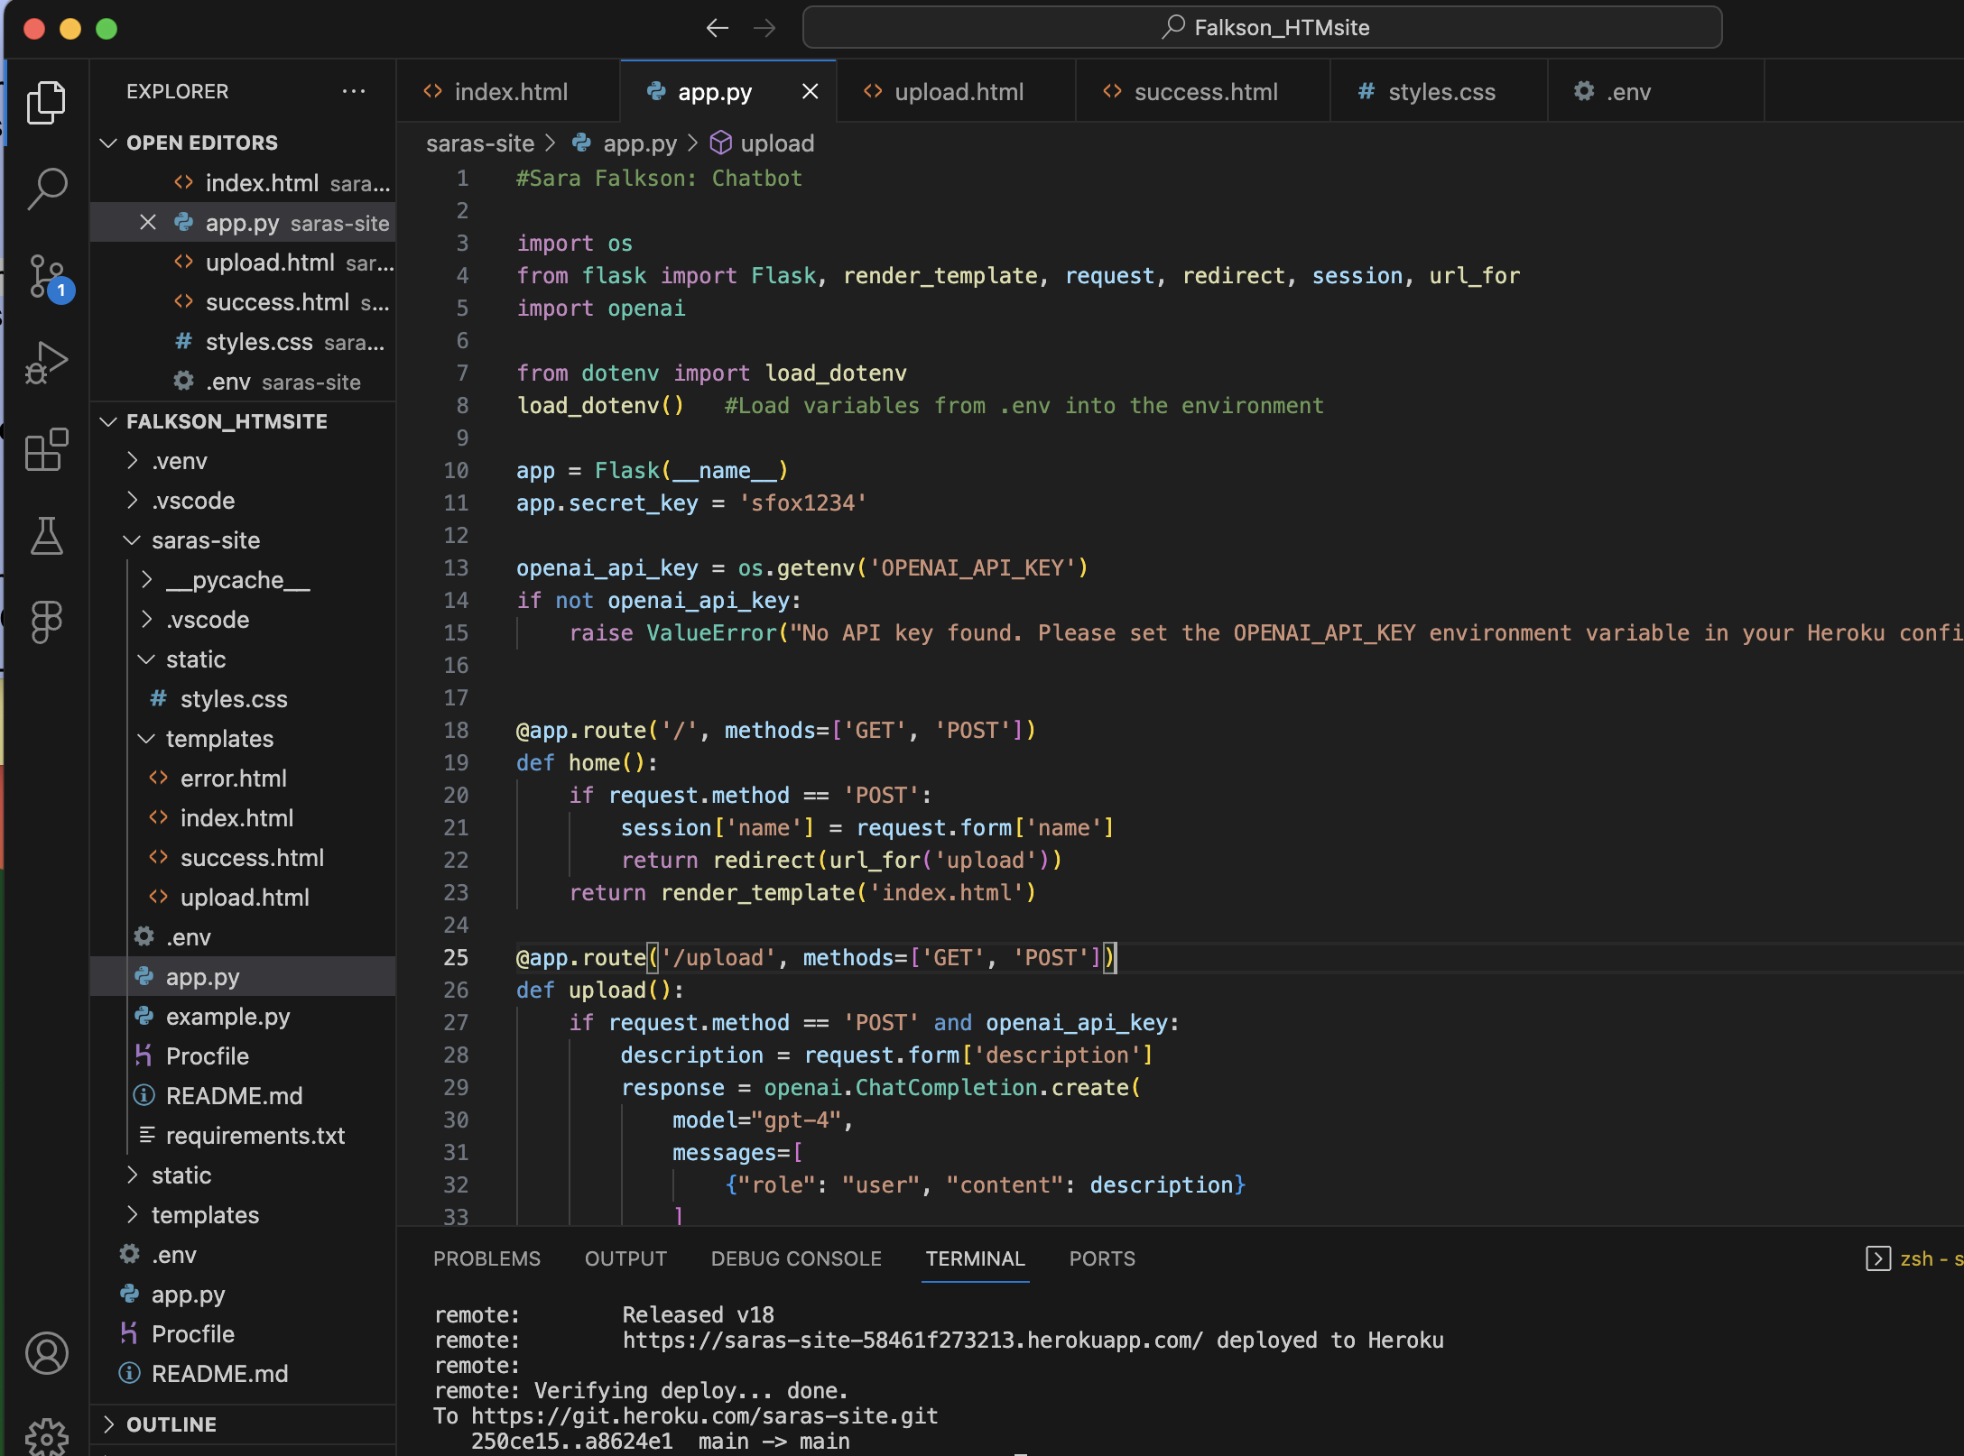Close app.py in Open Editors list
The width and height of the screenshot is (1964, 1456).
coord(148,222)
